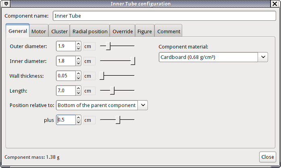The height and width of the screenshot is (168, 281).
Task: Increase Wall thickness using spinner up arrow
Action: (x=78, y=73)
